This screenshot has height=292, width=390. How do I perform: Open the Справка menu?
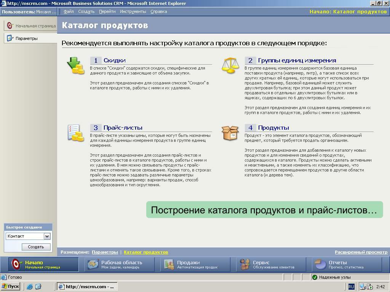[159, 11]
